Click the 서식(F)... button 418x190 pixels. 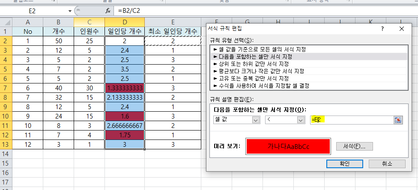point(354,146)
